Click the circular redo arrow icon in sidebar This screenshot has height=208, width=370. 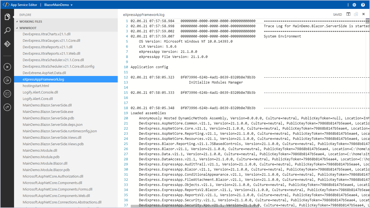[7, 107]
